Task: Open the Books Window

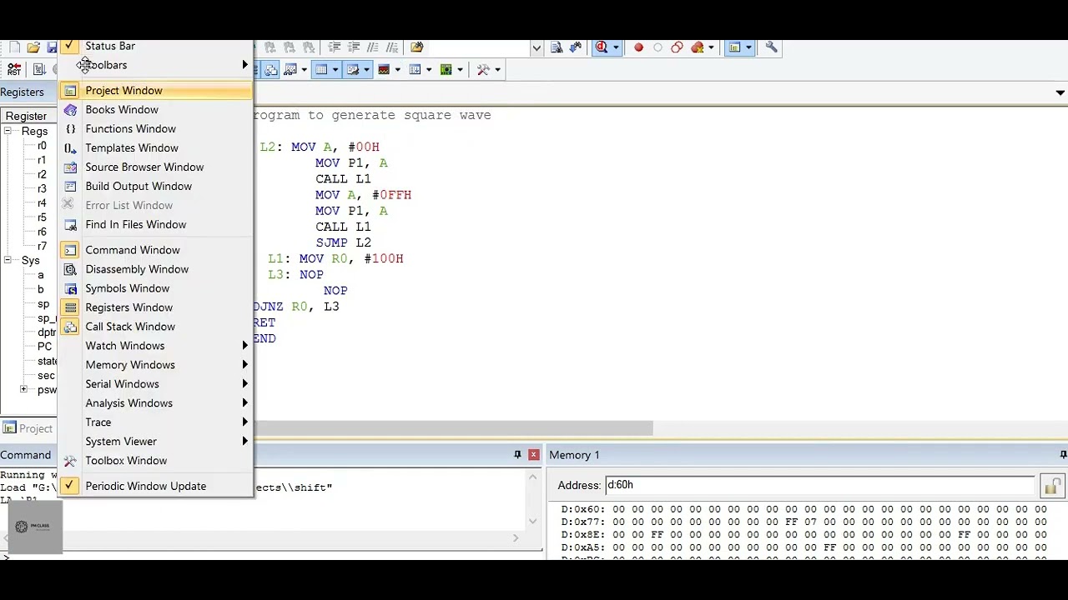Action: (155, 109)
